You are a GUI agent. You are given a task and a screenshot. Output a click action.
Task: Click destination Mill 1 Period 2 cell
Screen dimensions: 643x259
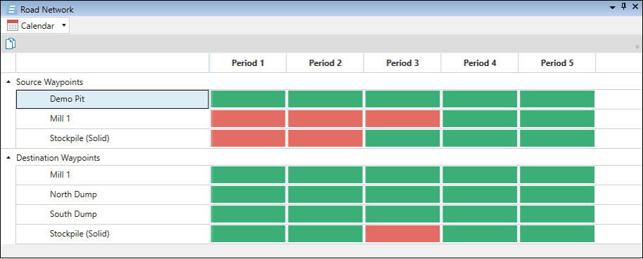coord(325,175)
